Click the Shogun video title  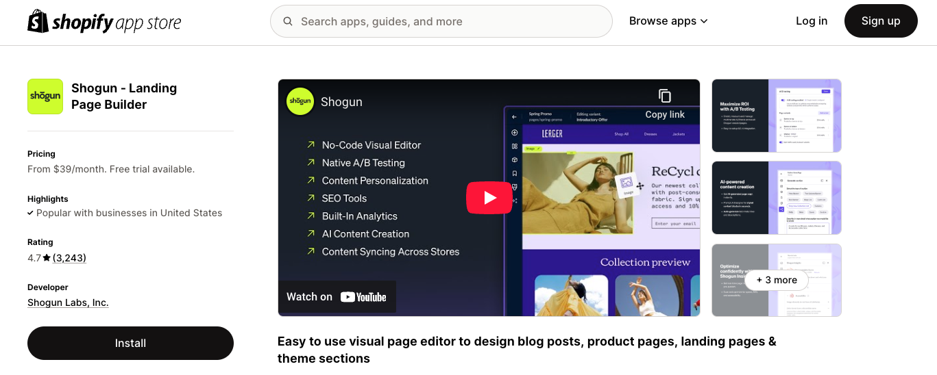pos(341,102)
